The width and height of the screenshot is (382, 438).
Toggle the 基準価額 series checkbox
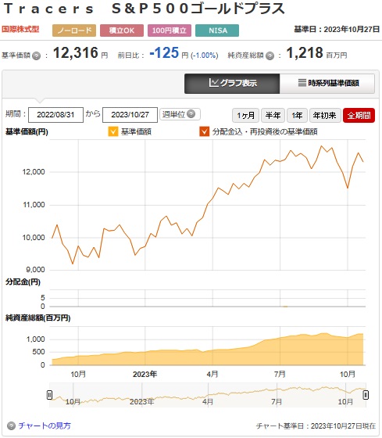click(113, 131)
